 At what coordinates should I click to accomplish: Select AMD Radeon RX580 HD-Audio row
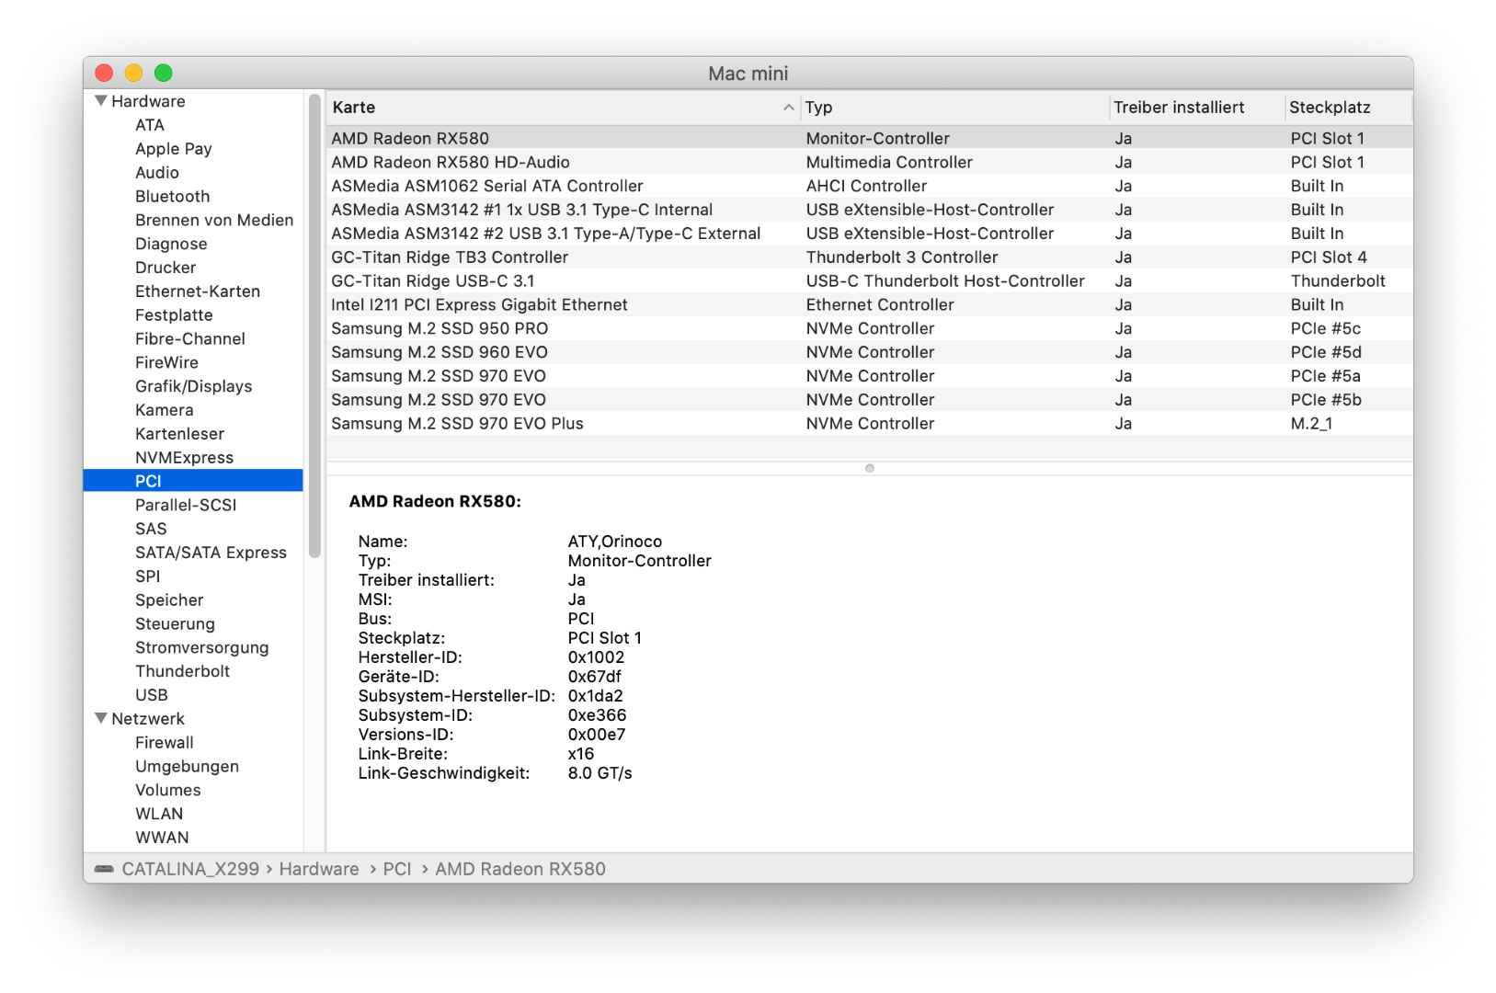[869, 162]
